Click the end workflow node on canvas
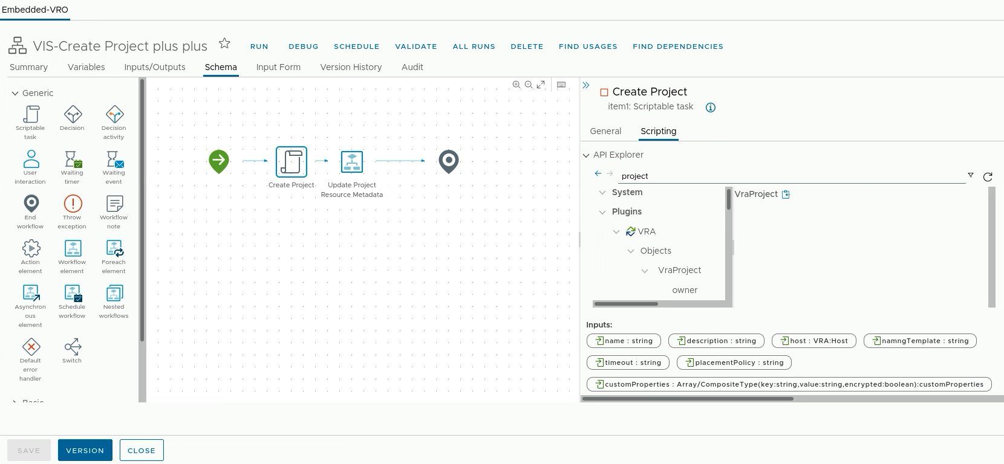 449,162
